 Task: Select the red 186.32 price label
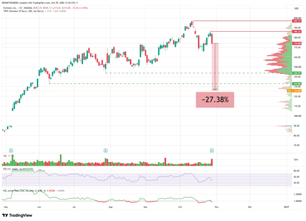pyautogui.click(x=297, y=32)
